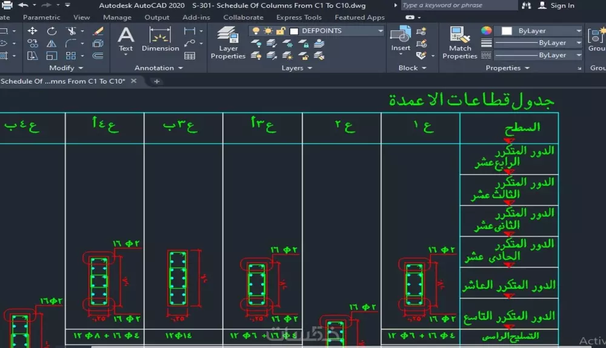Select the Rotate tool
Screen dimensions: 606x348
(x=52, y=30)
